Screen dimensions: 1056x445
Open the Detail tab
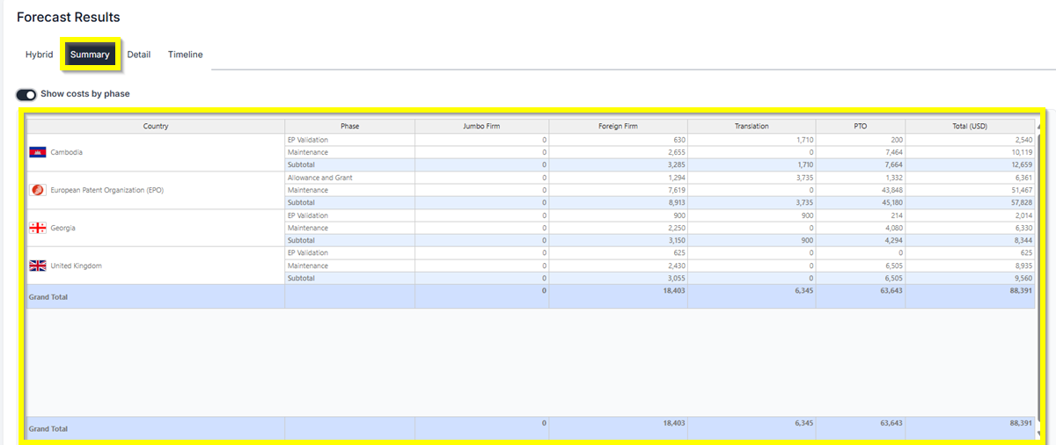click(x=138, y=55)
